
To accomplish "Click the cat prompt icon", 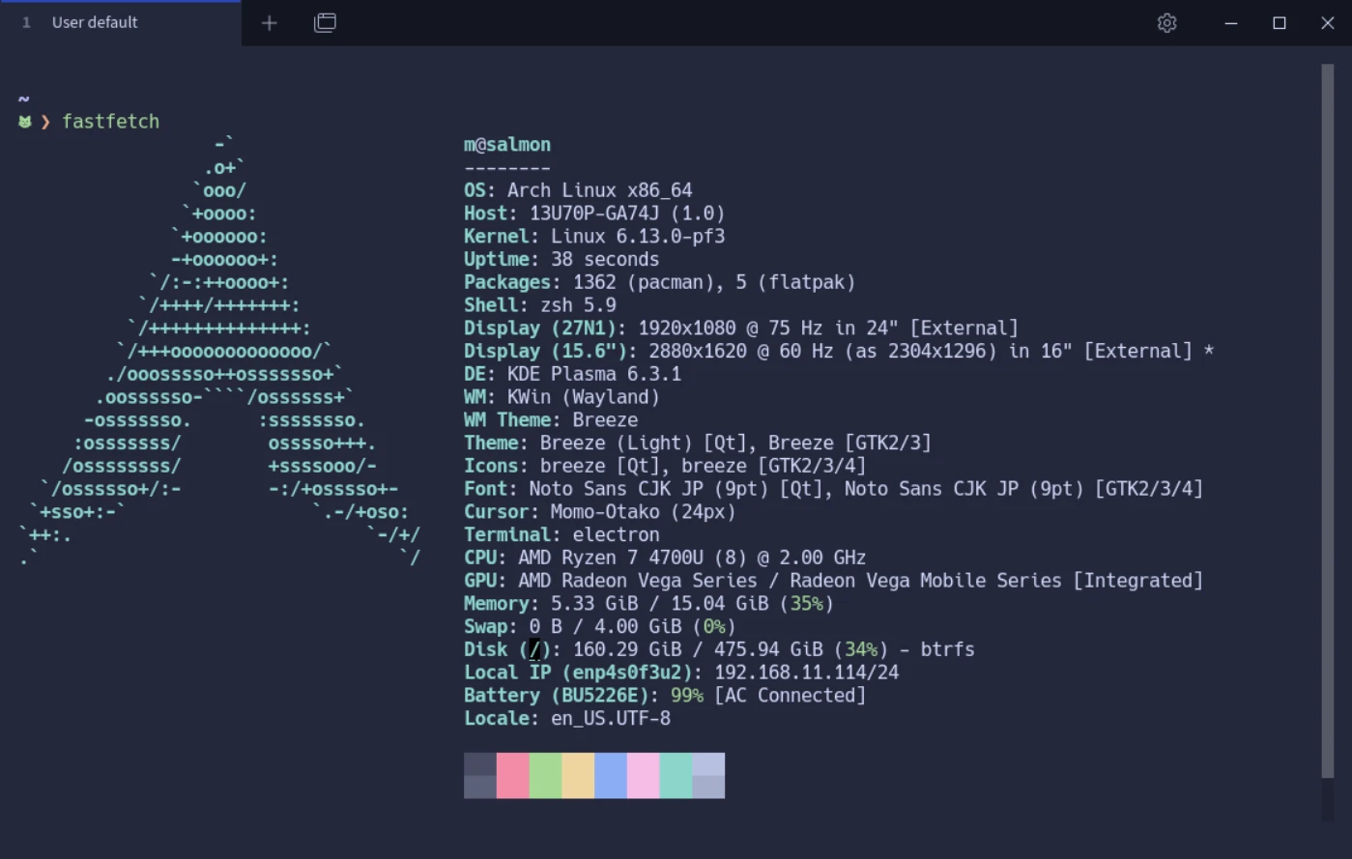I will 25,122.
